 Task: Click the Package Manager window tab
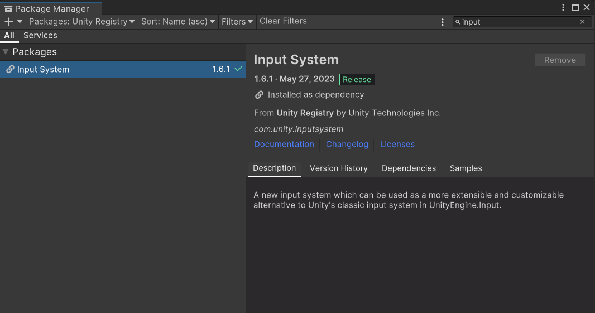pyautogui.click(x=51, y=8)
